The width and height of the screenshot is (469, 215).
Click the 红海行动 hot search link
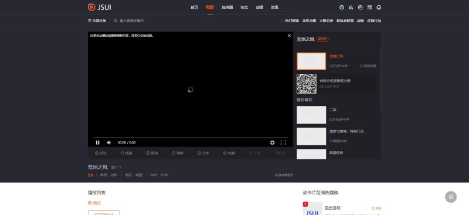pyautogui.click(x=374, y=21)
